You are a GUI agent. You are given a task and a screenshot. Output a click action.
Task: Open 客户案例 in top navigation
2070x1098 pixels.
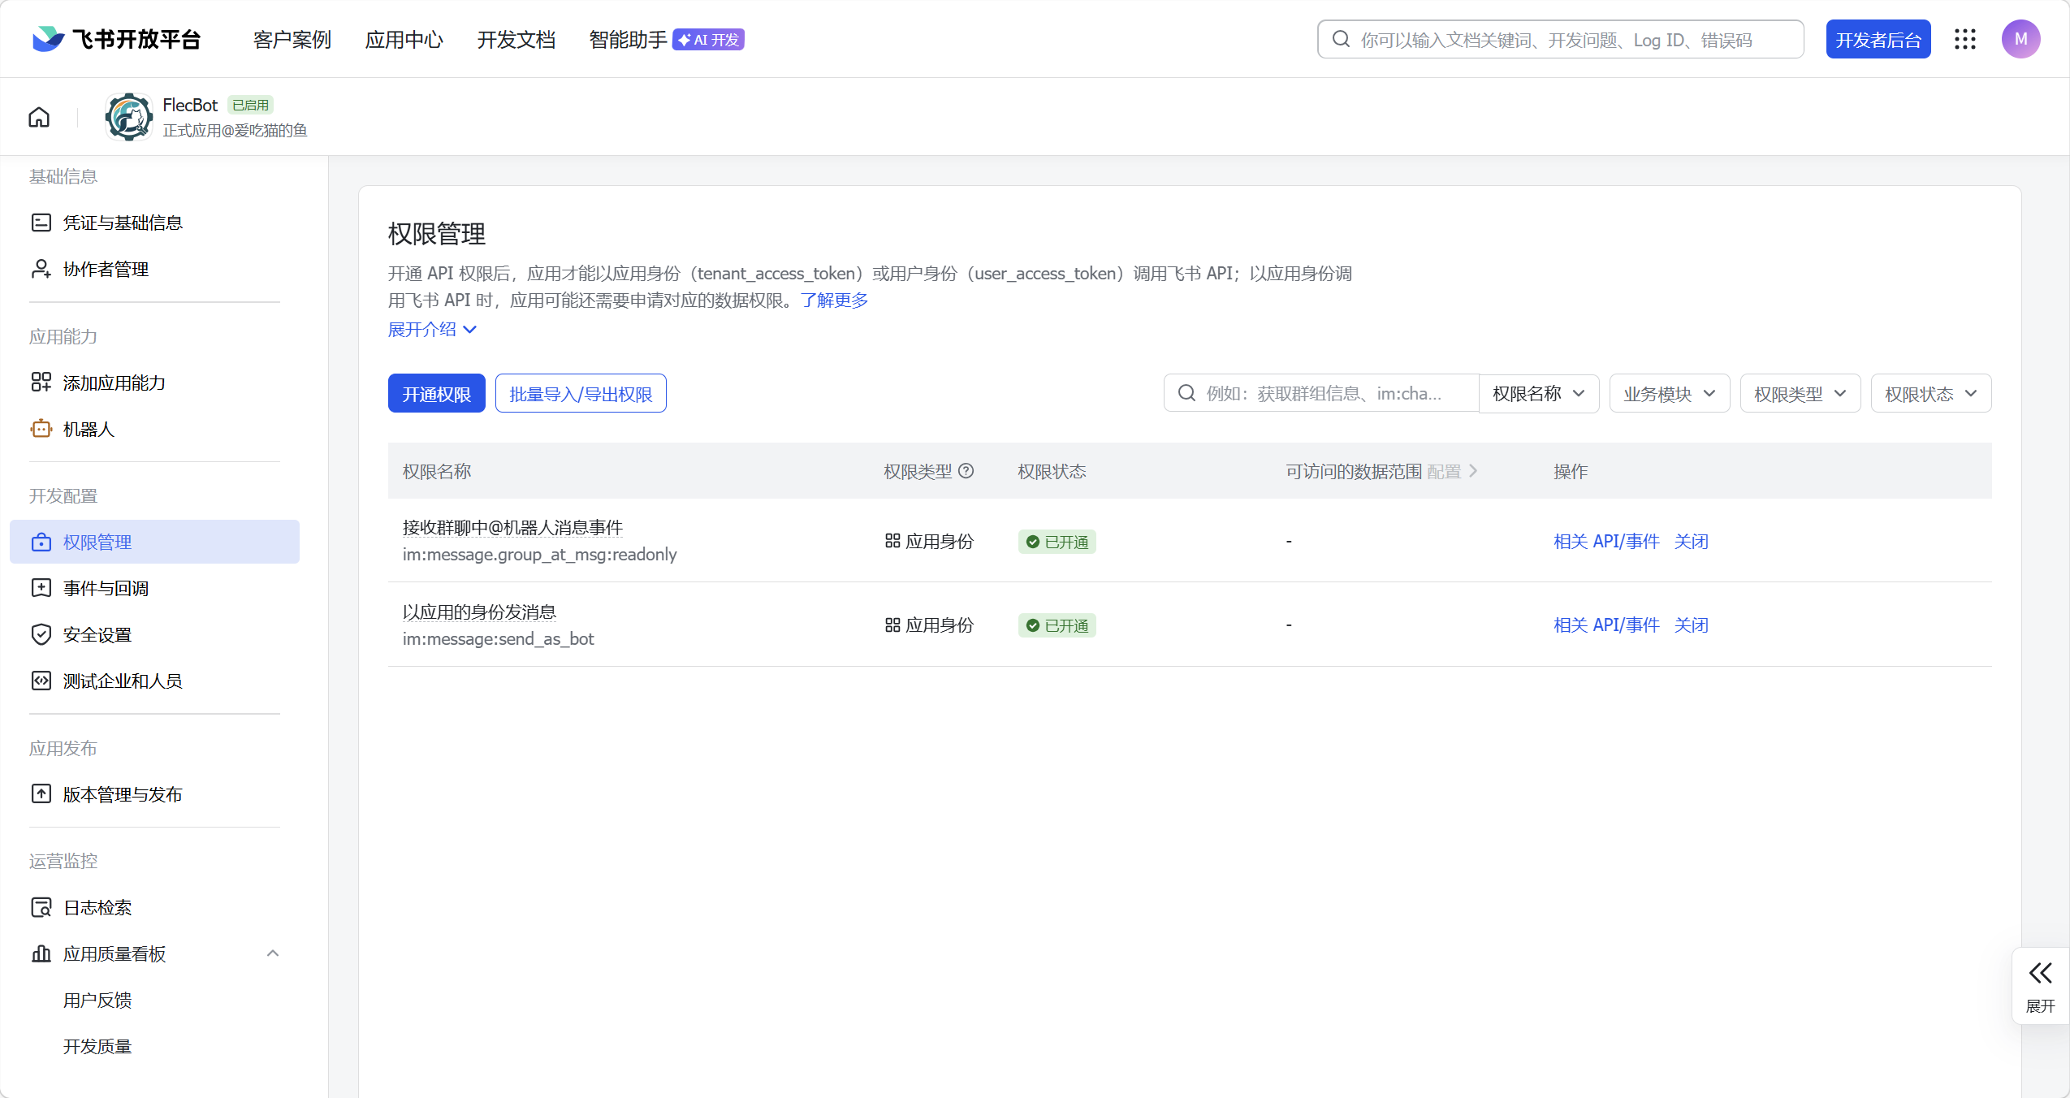[292, 39]
